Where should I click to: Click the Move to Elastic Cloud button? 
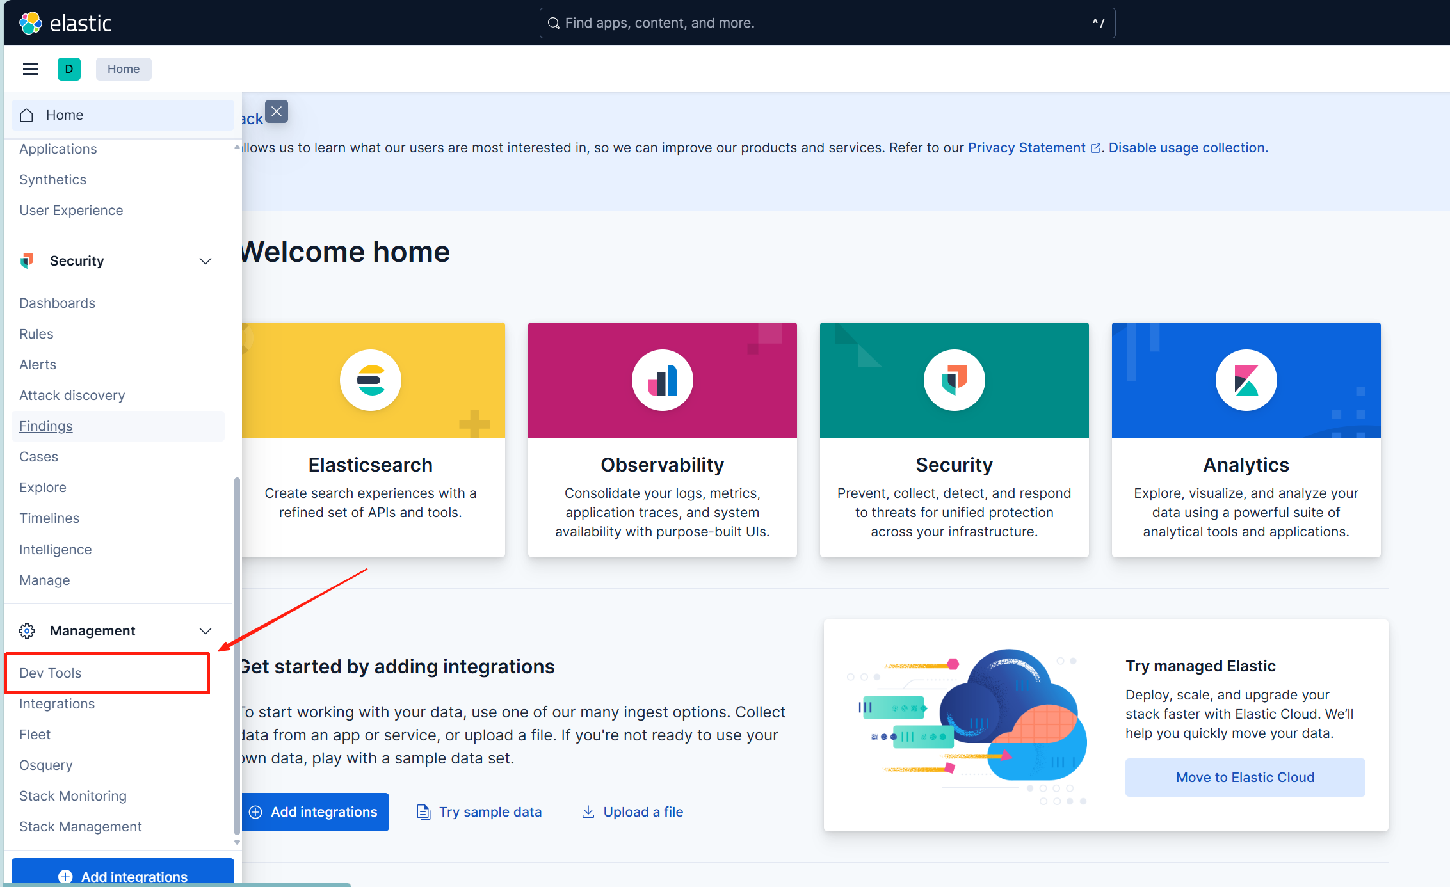point(1245,777)
